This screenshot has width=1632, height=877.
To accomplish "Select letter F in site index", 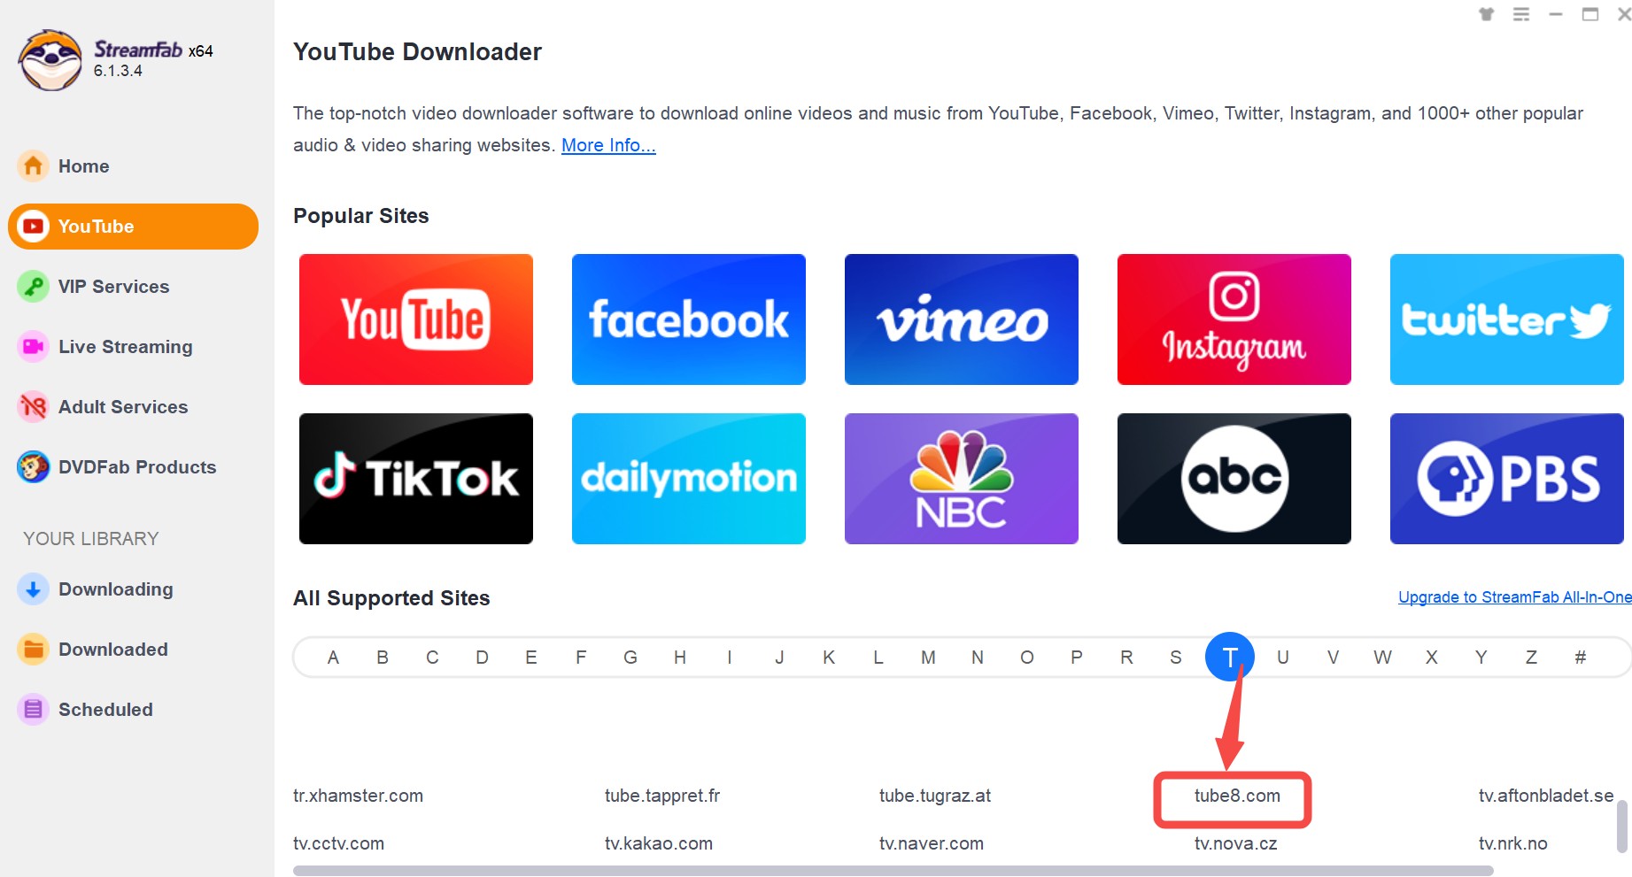I will click(581, 658).
